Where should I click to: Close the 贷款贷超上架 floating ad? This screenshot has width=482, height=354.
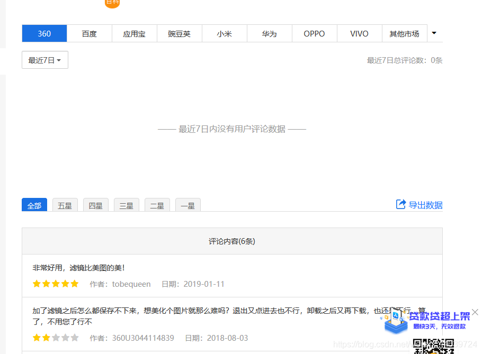[475, 312]
